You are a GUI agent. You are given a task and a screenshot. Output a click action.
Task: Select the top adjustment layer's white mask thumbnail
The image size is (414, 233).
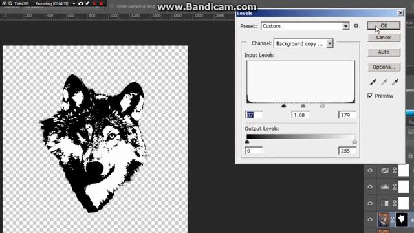pos(404,170)
